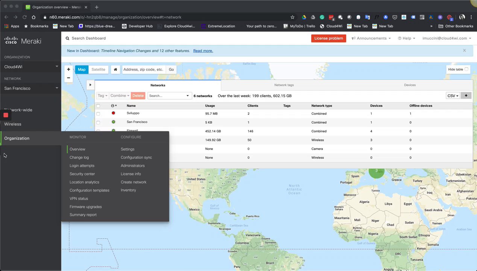Close the New in Dashboard banner

click(464, 50)
